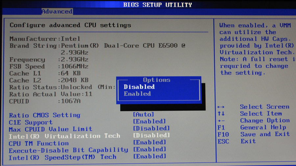The height and width of the screenshot is (166, 296).
Task: Change Max CPUID Value Limit [Disabled] value
Action: [x=151, y=129]
